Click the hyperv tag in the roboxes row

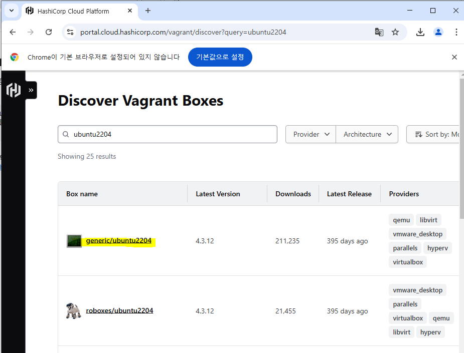[430, 332]
